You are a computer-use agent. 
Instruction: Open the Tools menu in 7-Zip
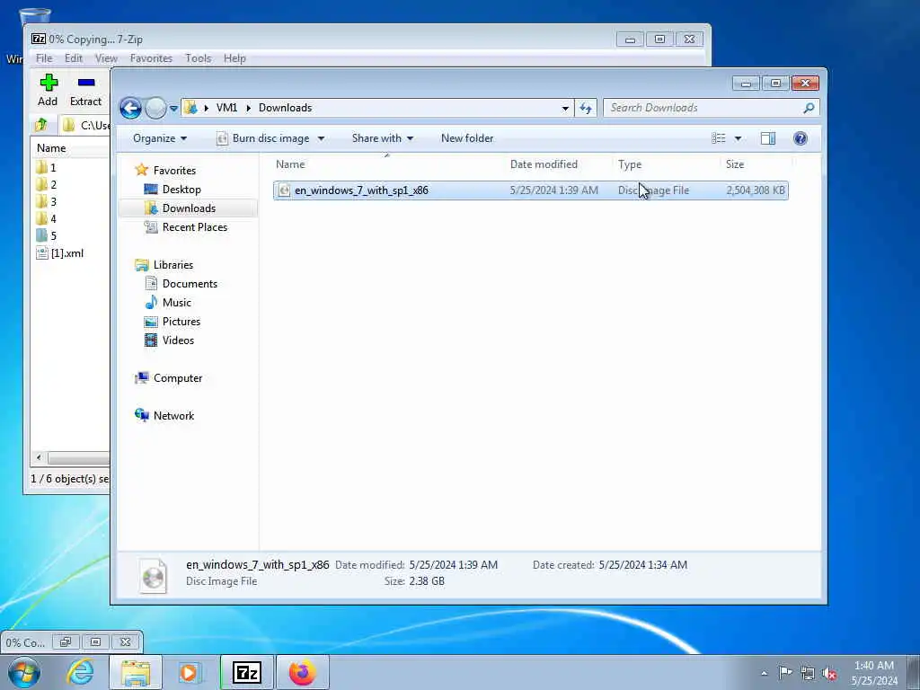click(199, 58)
